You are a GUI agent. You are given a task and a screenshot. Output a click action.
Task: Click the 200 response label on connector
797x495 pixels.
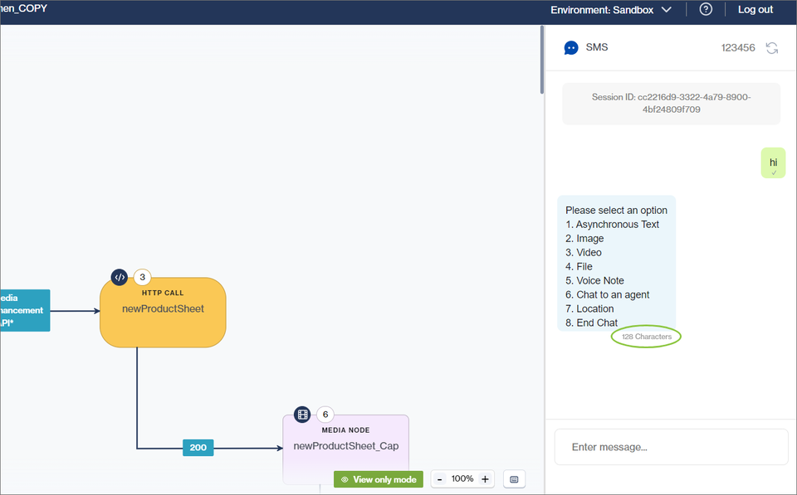tap(198, 448)
